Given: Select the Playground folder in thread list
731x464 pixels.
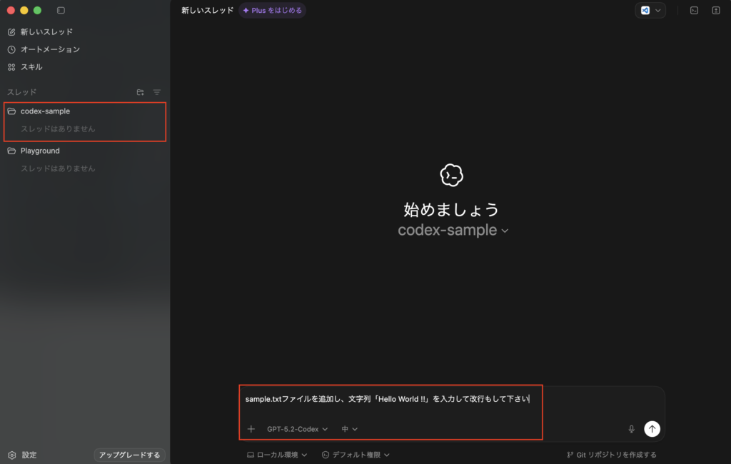Looking at the screenshot, I should (40, 151).
